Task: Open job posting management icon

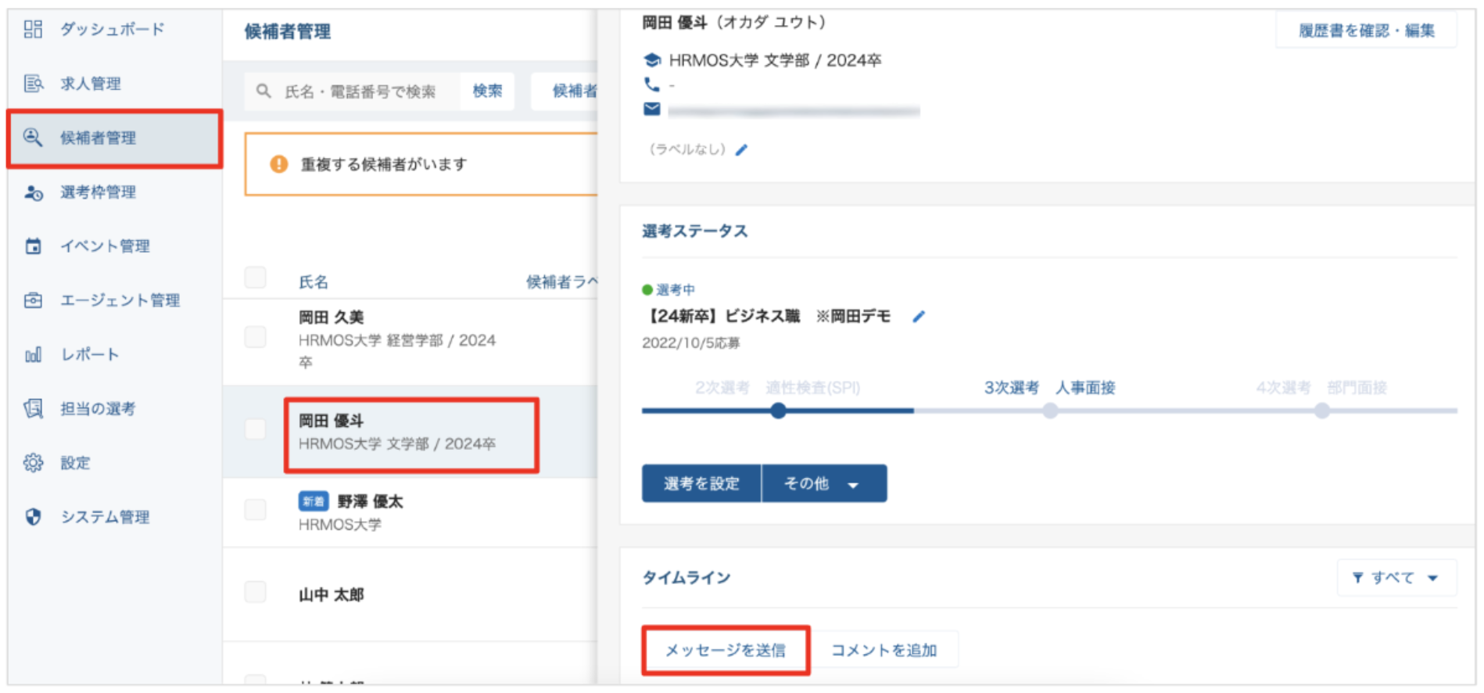Action: [x=33, y=84]
